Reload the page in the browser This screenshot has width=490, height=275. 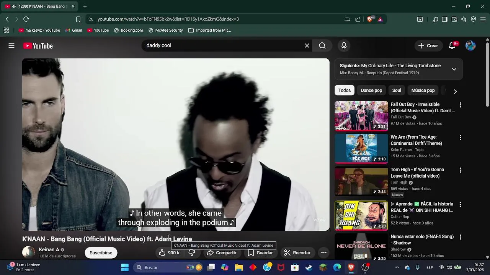(x=26, y=19)
